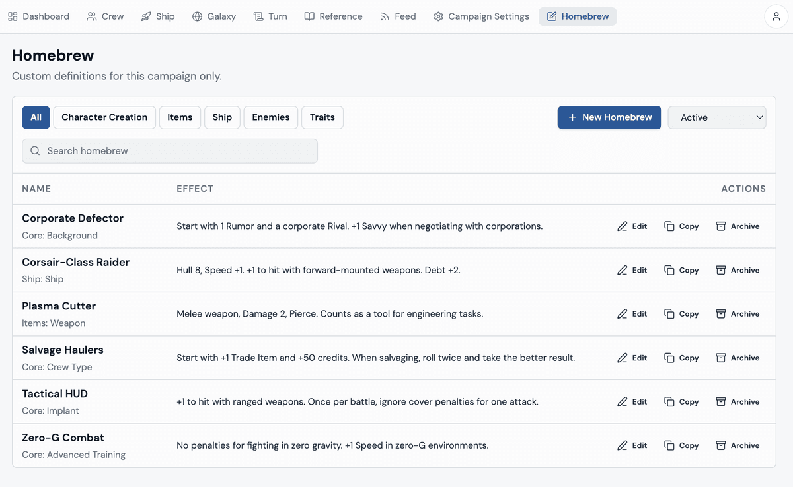This screenshot has height=487, width=793.
Task: Click the Name column header
Action: pos(36,189)
